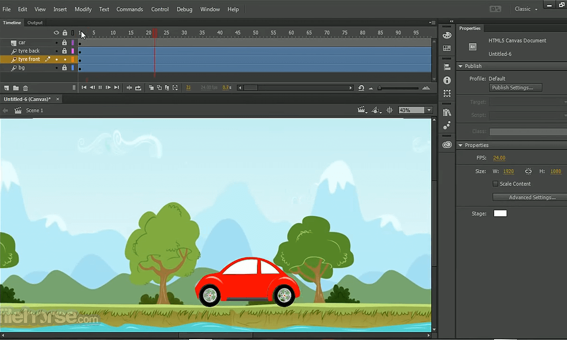Open the Modify menu
The height and width of the screenshot is (340, 567).
[83, 9]
